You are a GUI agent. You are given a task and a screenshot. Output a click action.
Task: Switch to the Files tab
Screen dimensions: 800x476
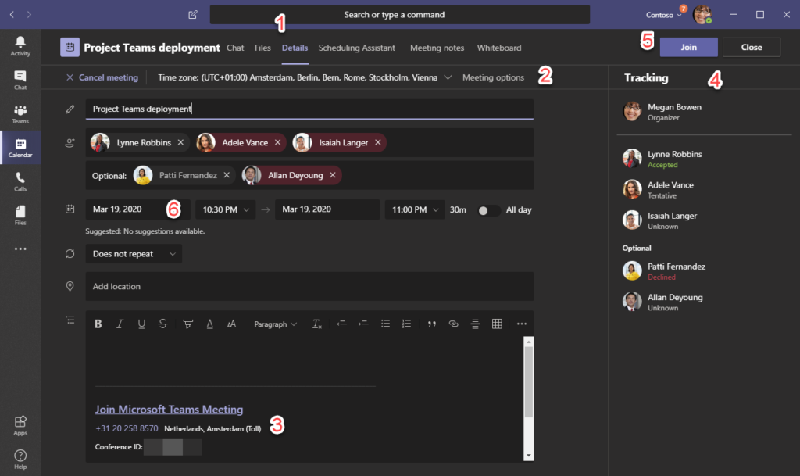tap(262, 48)
